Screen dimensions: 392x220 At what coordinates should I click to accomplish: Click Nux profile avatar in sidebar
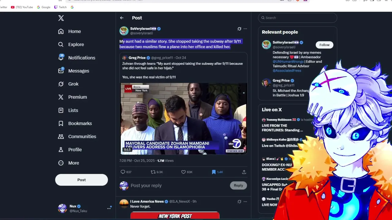pos(62,208)
